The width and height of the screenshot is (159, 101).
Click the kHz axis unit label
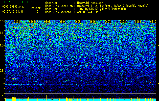tap(2, 20)
